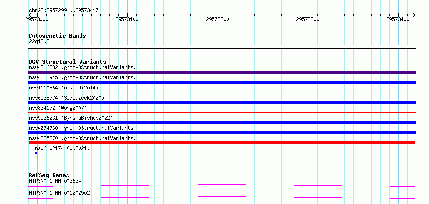Open variant nsv4316382 label

click(x=82, y=67)
